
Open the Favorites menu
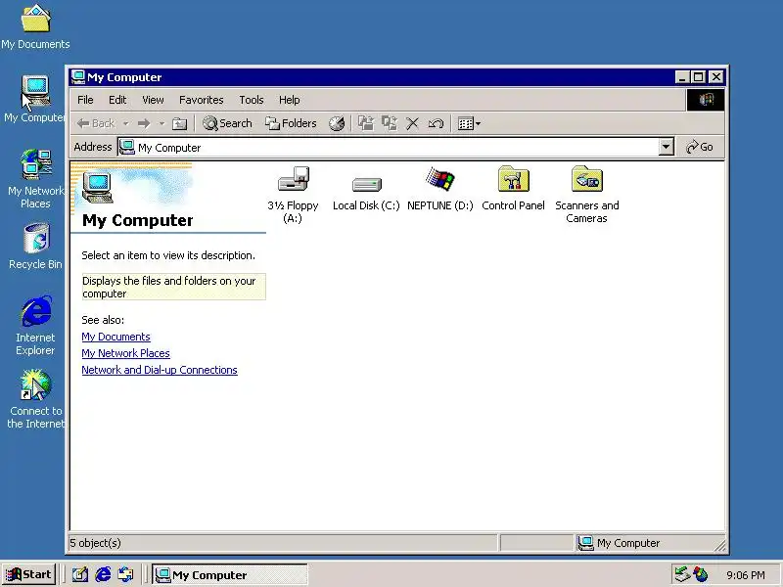[x=202, y=100]
